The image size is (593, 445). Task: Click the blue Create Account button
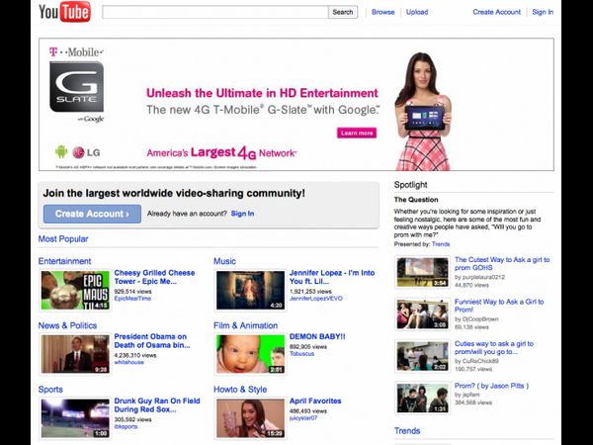[x=92, y=214]
